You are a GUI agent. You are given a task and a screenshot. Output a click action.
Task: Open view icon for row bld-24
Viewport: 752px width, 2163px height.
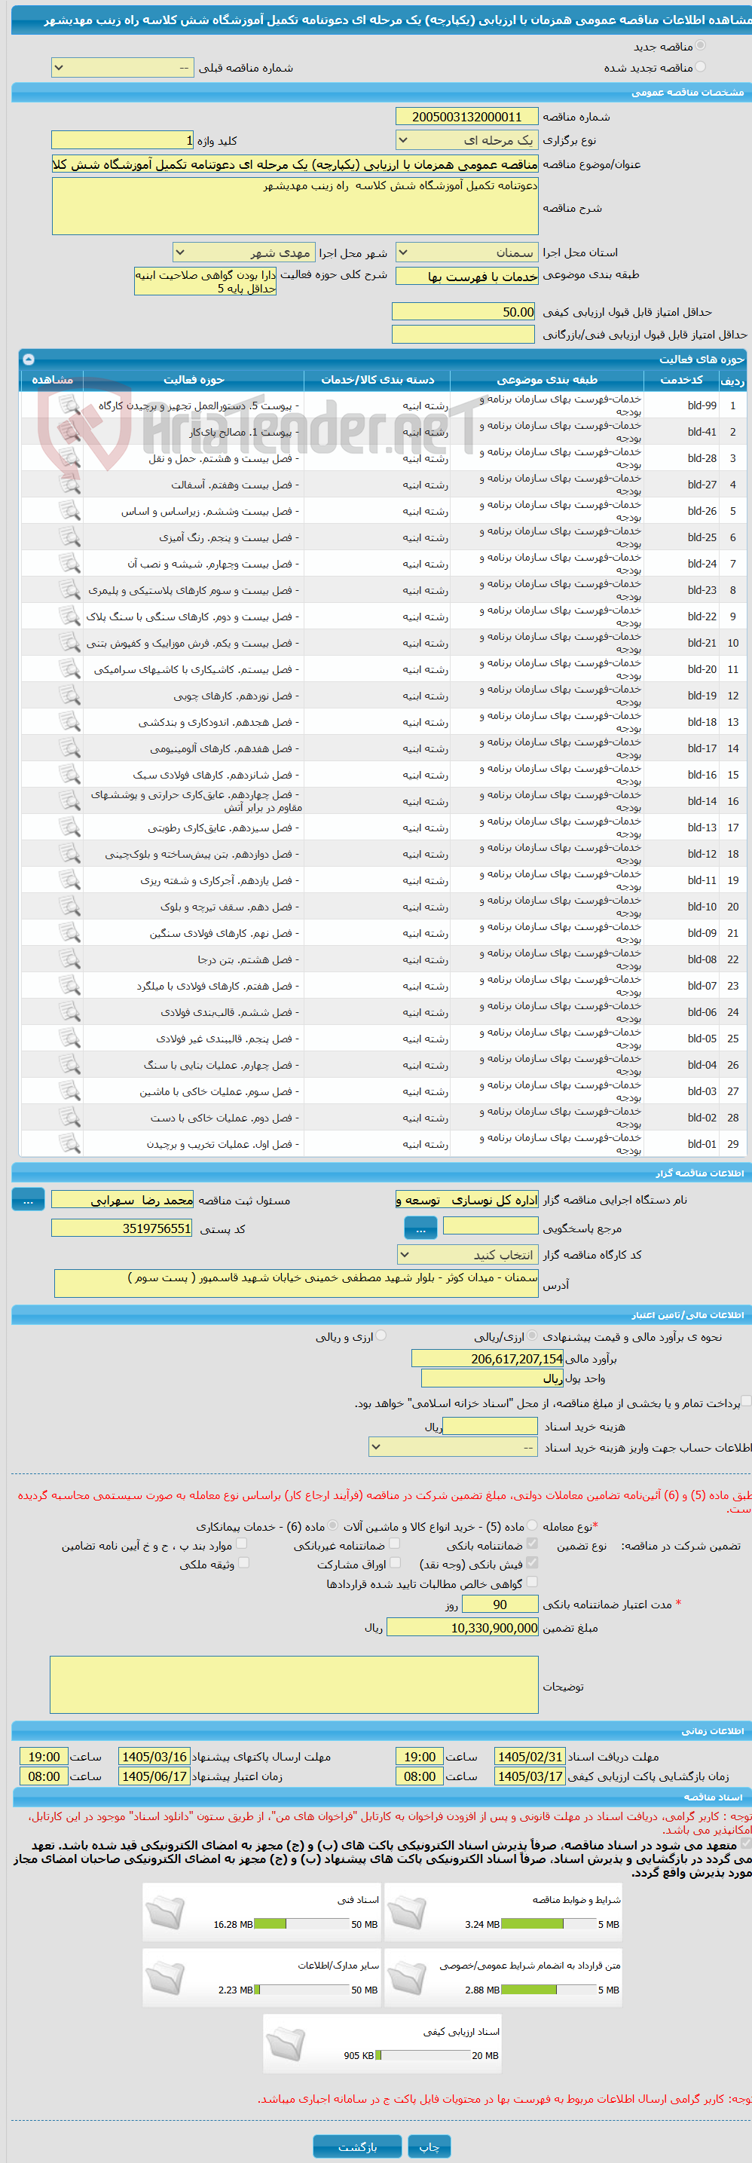(x=69, y=564)
